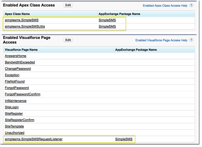The image size is (202, 147).
Task: Open the Unauthorized Visualforce page
Action: 15,133
